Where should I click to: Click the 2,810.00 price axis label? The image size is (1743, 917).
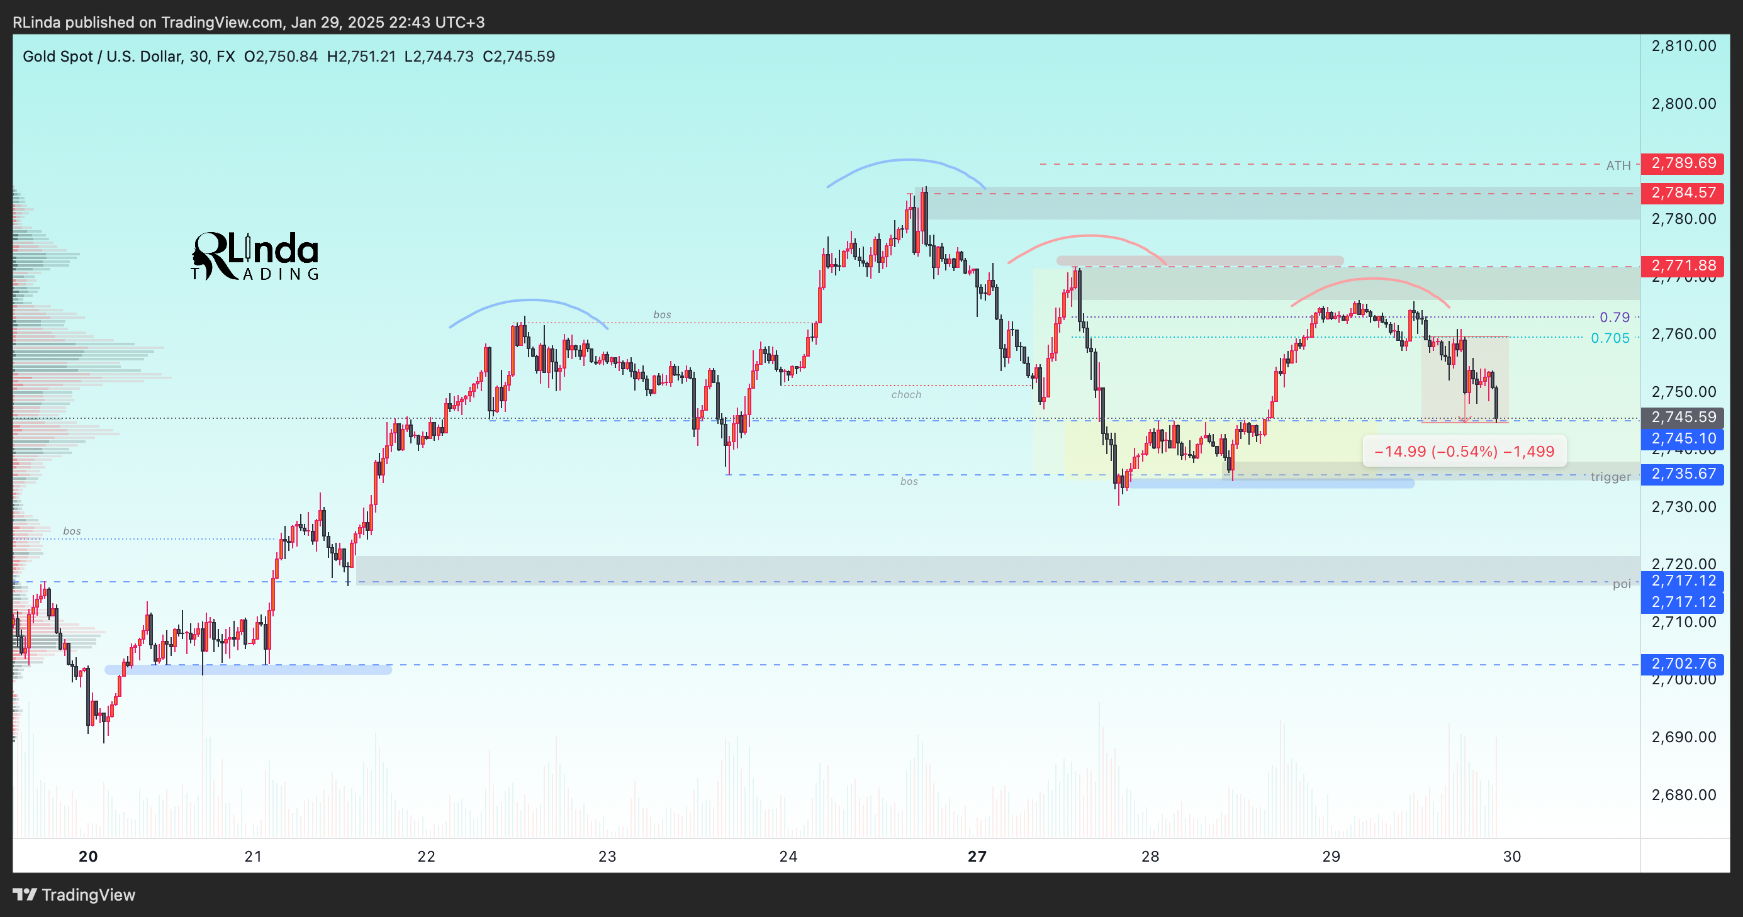[x=1683, y=46]
